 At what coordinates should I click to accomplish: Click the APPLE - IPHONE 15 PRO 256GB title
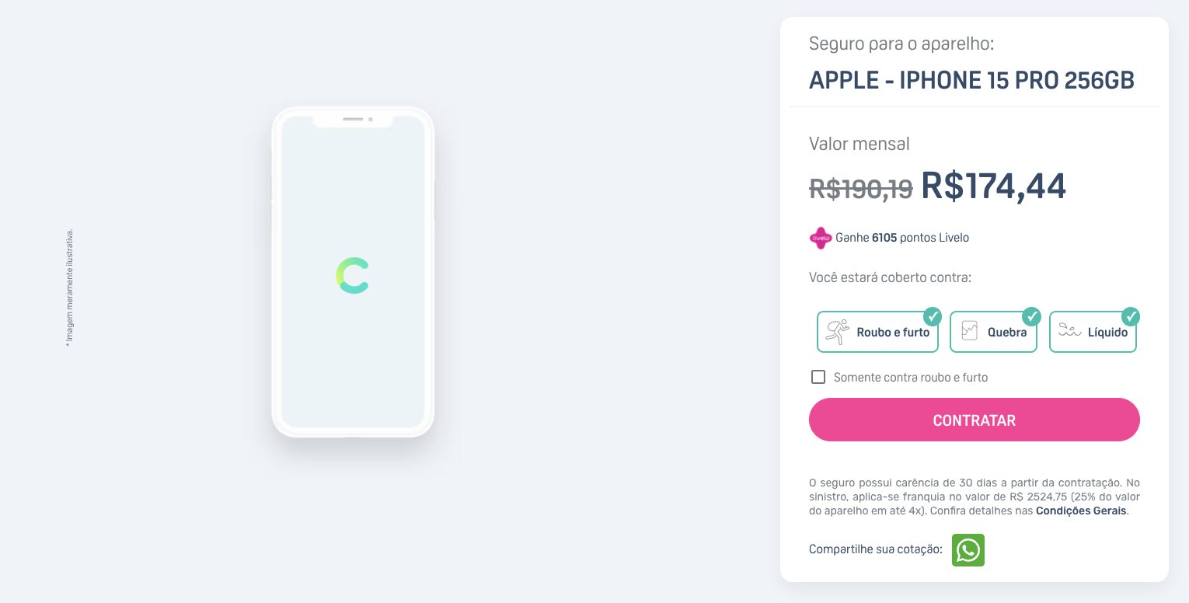[971, 80]
